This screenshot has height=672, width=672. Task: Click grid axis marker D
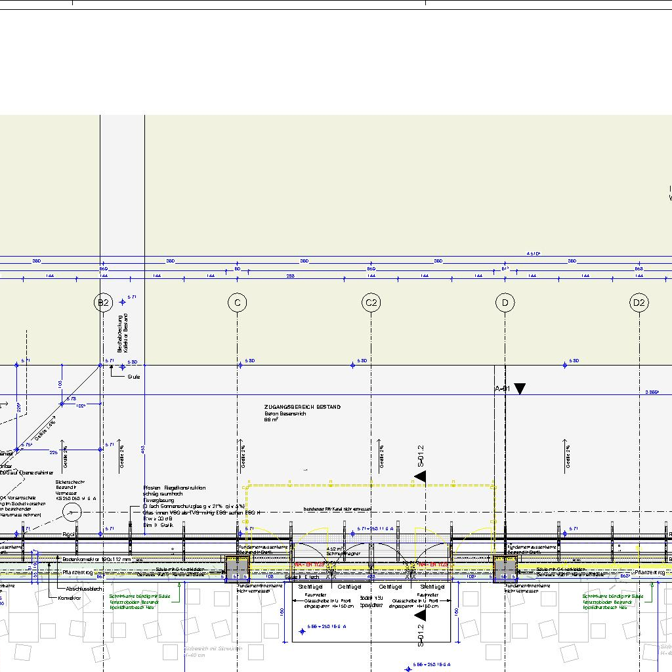[505, 303]
